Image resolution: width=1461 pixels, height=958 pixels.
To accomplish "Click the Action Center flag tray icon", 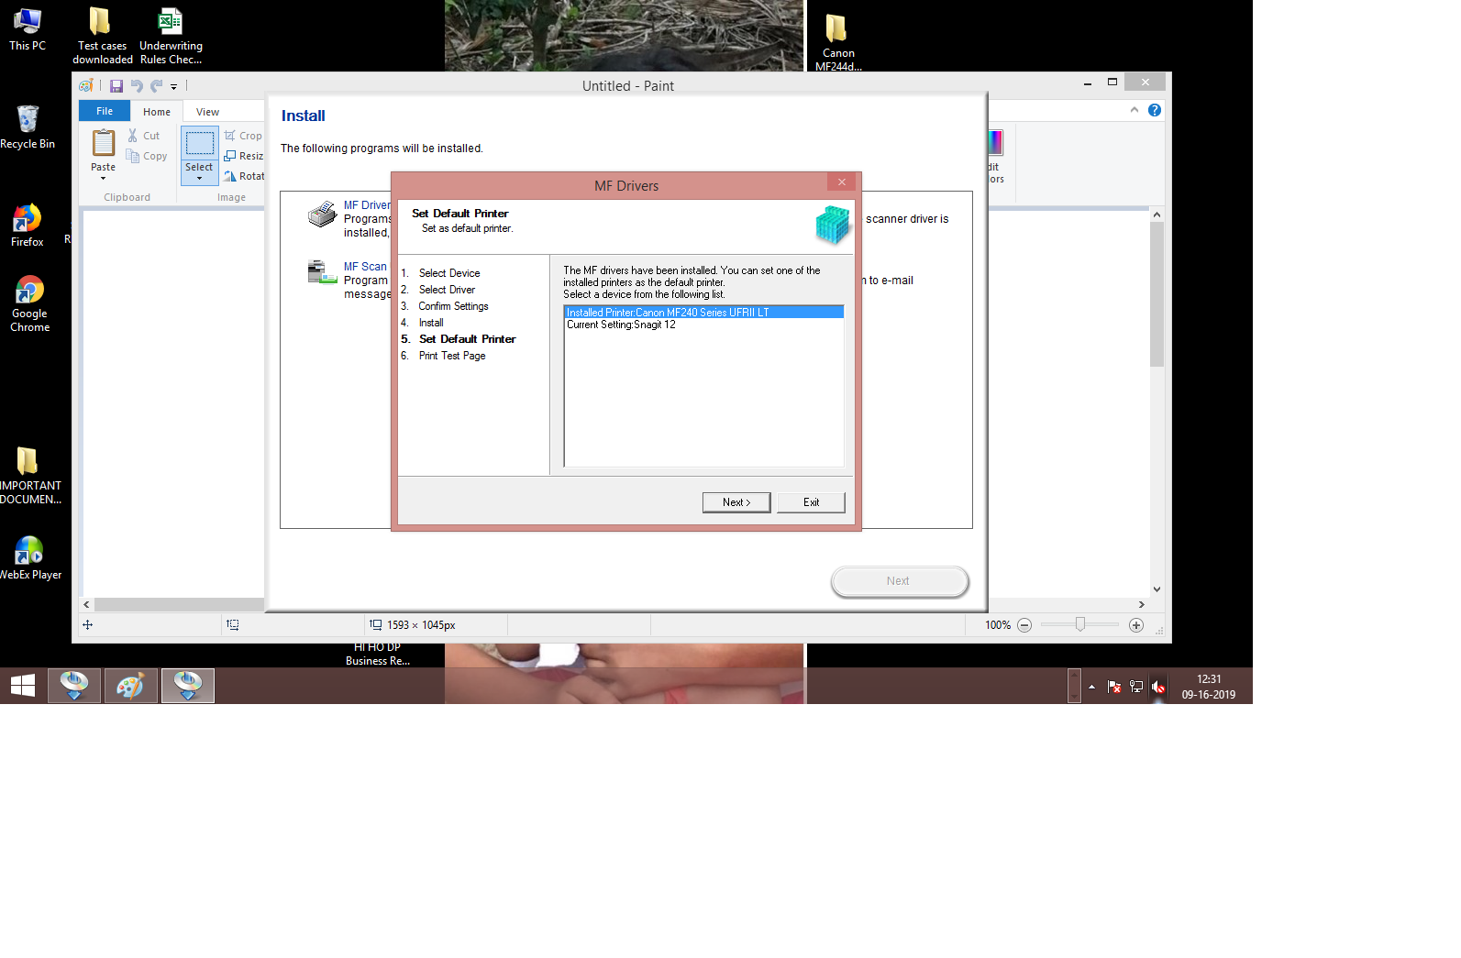I will [x=1114, y=687].
